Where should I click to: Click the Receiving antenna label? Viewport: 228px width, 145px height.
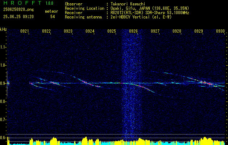point(83,17)
